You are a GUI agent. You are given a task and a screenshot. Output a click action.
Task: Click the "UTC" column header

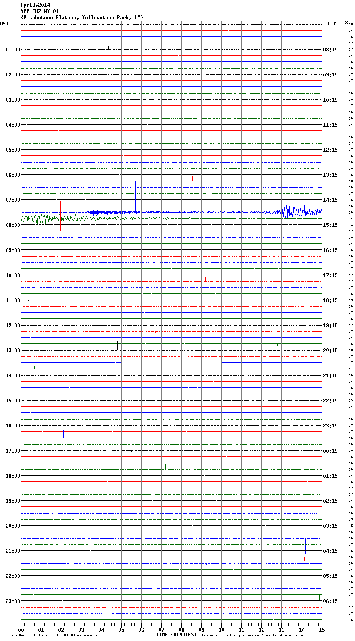[x=332, y=24]
